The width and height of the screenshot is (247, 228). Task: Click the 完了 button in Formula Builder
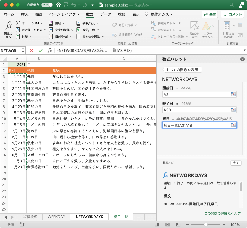pyautogui.click(x=236, y=163)
